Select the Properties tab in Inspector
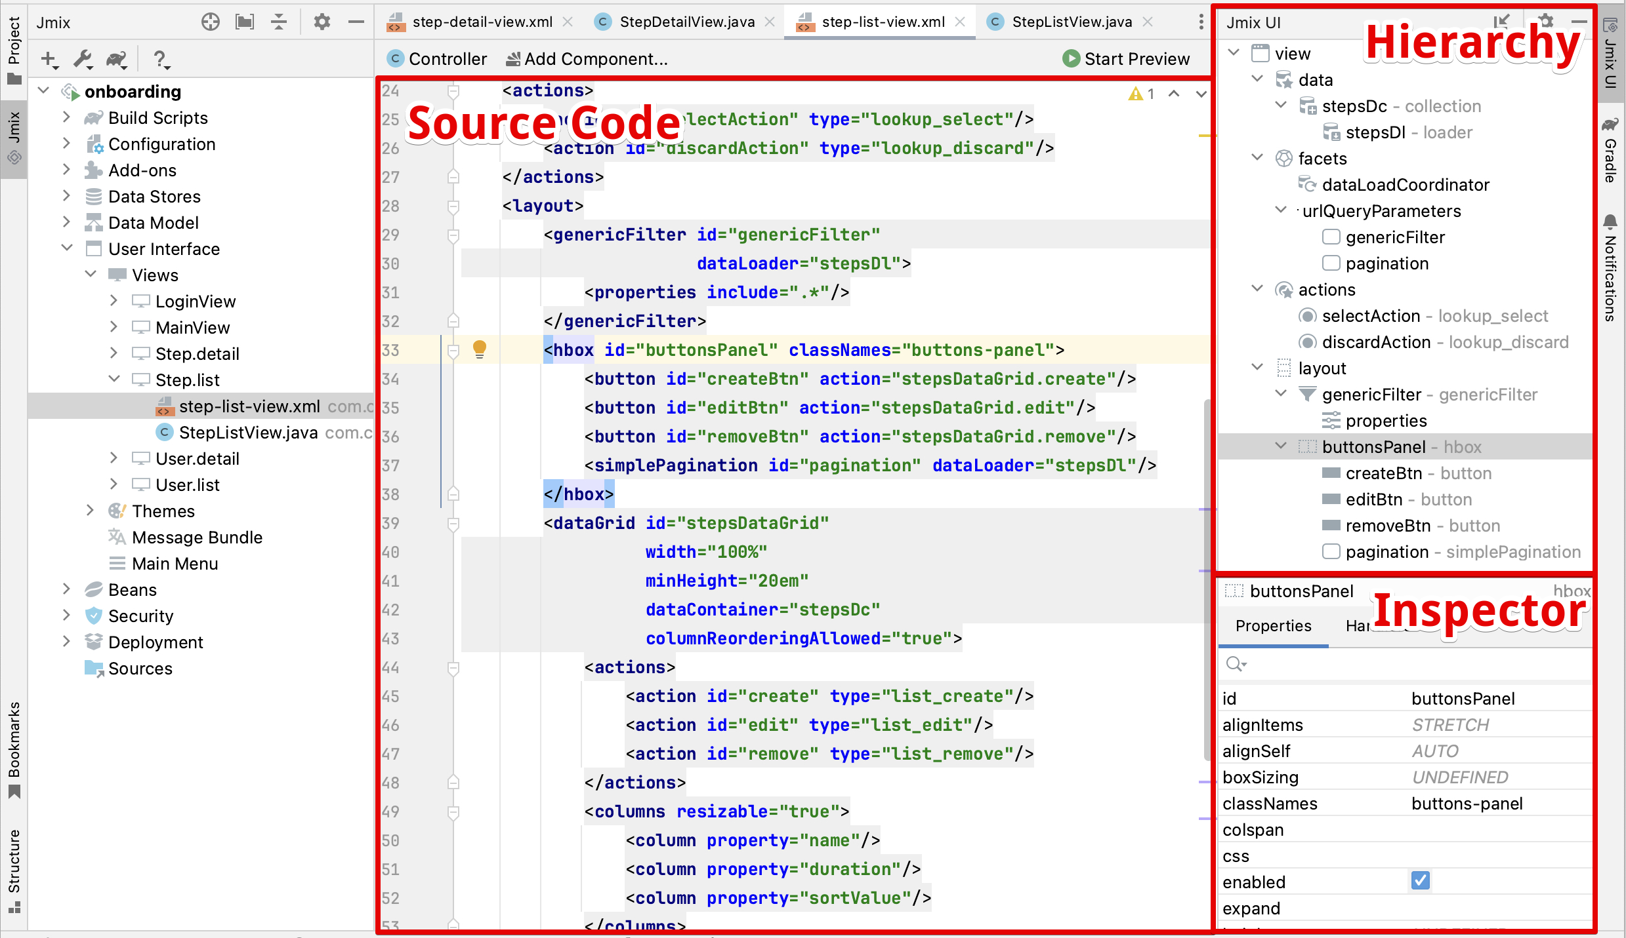Screen dimensions: 1626x938 click(1273, 626)
